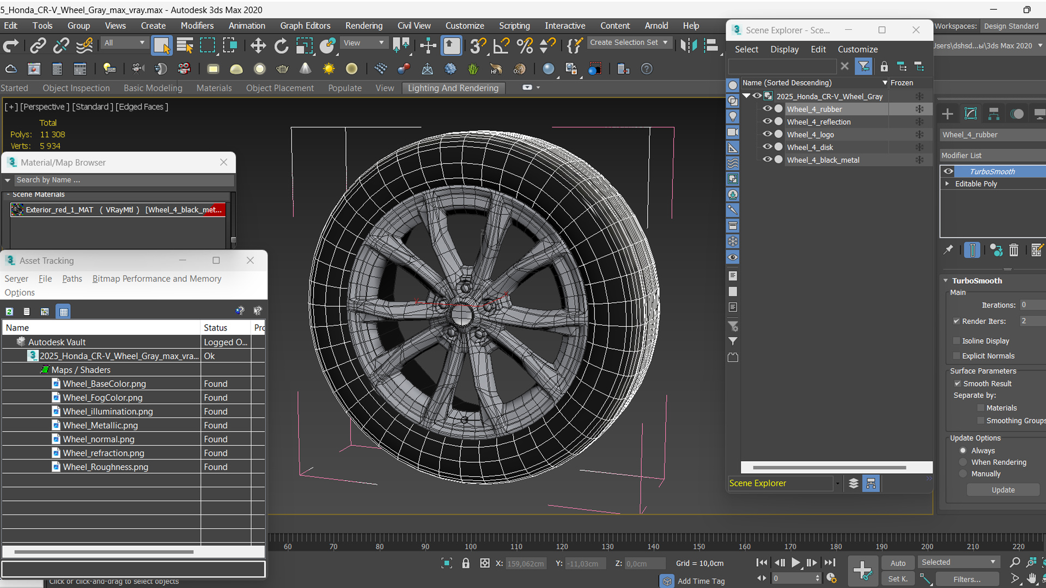Image resolution: width=1046 pixels, height=588 pixels.
Task: Clear Scene Explorer search with X icon
Action: (x=844, y=66)
